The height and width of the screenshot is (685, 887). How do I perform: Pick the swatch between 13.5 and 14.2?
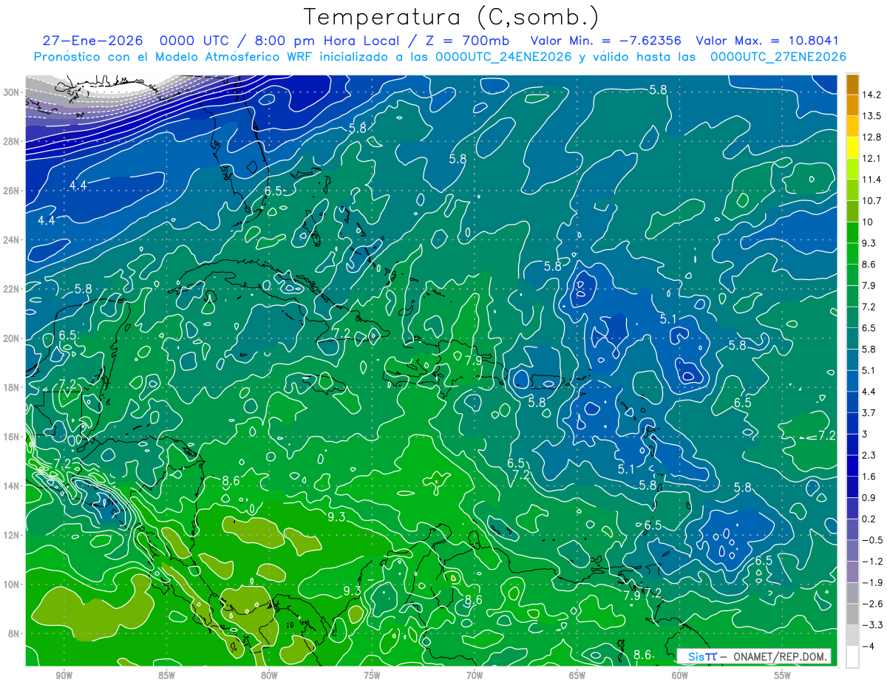pos(852,105)
